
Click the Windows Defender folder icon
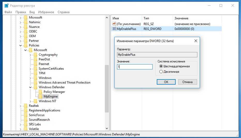35,87
